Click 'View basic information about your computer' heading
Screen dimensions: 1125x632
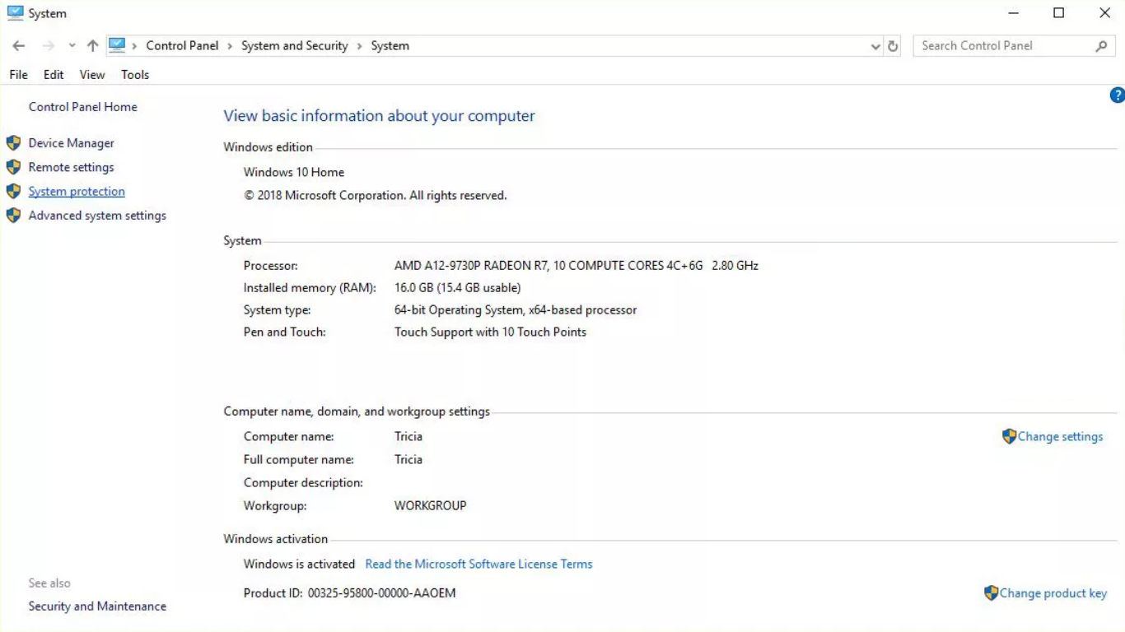(x=380, y=116)
